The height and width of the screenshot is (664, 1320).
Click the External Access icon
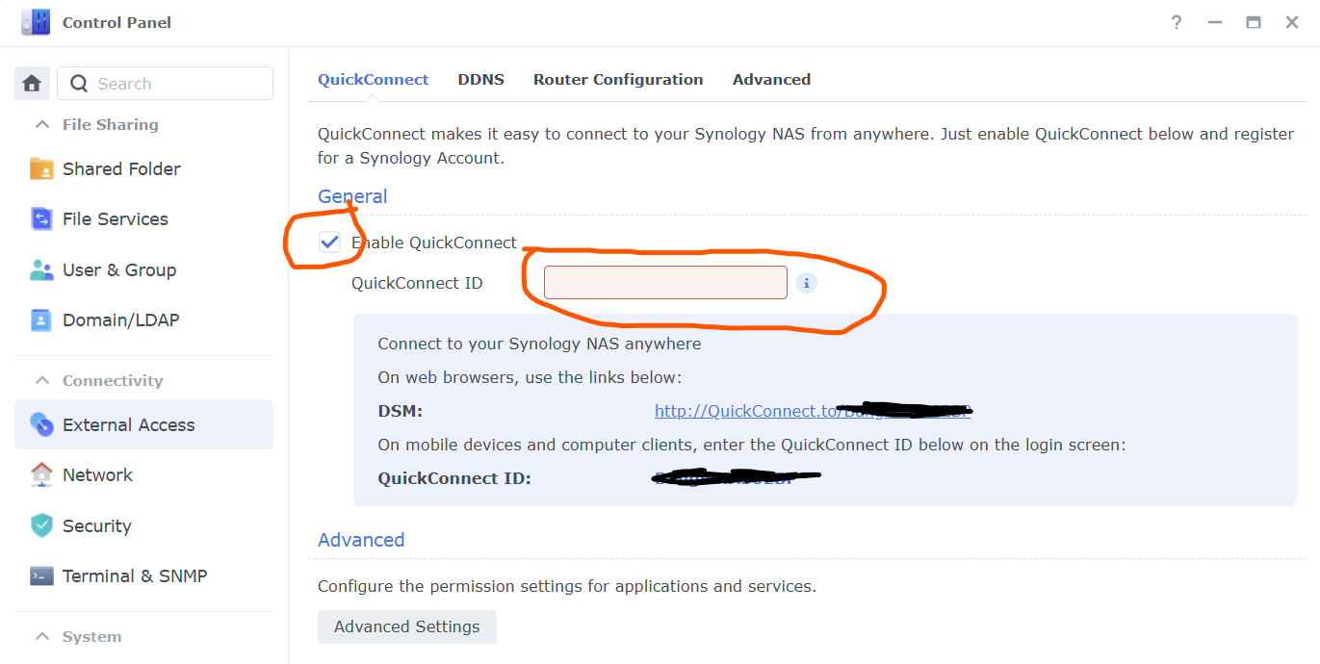tap(41, 424)
